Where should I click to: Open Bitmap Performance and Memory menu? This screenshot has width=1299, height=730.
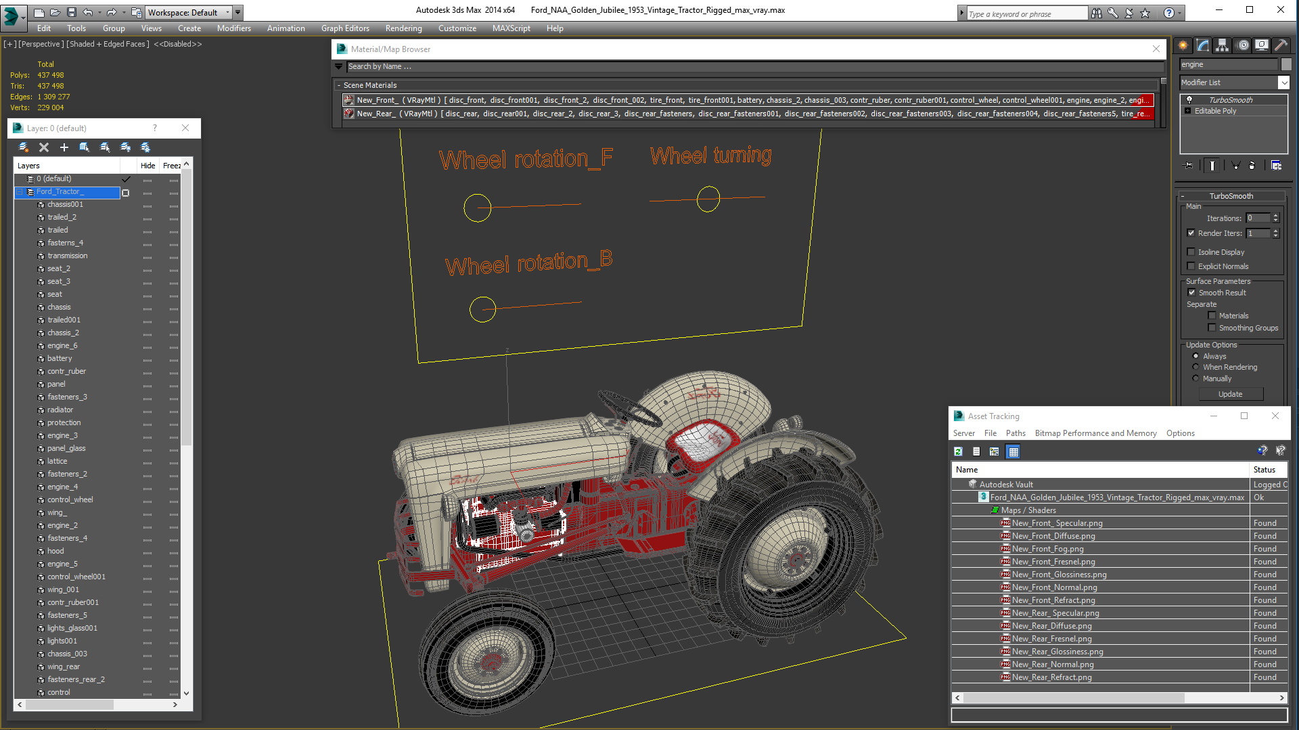(1095, 433)
